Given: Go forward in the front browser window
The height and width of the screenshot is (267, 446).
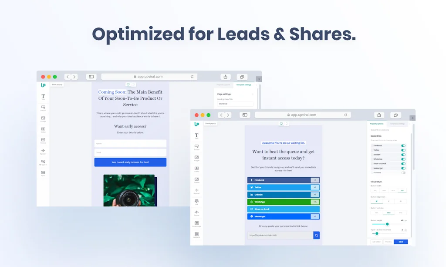Looking at the screenshot, I should (x=228, y=115).
